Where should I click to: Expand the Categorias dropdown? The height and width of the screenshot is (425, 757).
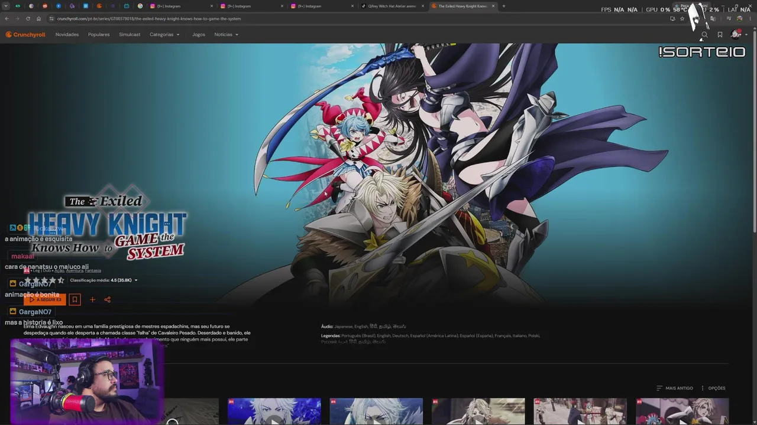pos(164,35)
